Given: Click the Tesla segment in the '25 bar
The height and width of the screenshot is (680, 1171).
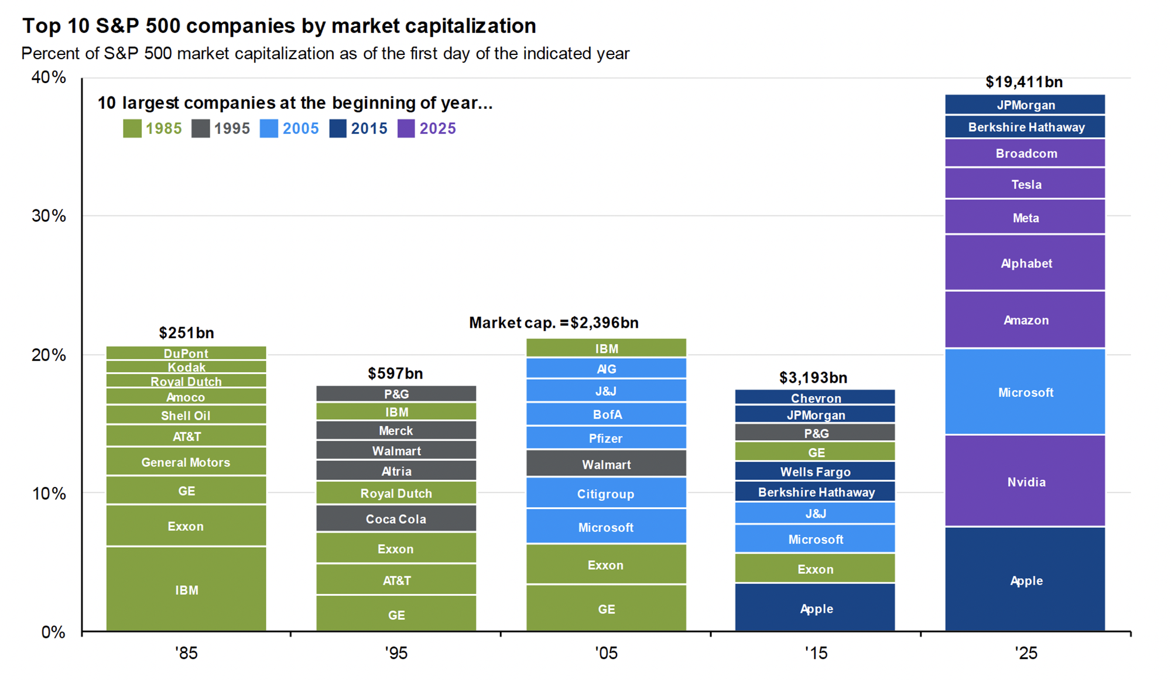Looking at the screenshot, I should [1025, 184].
